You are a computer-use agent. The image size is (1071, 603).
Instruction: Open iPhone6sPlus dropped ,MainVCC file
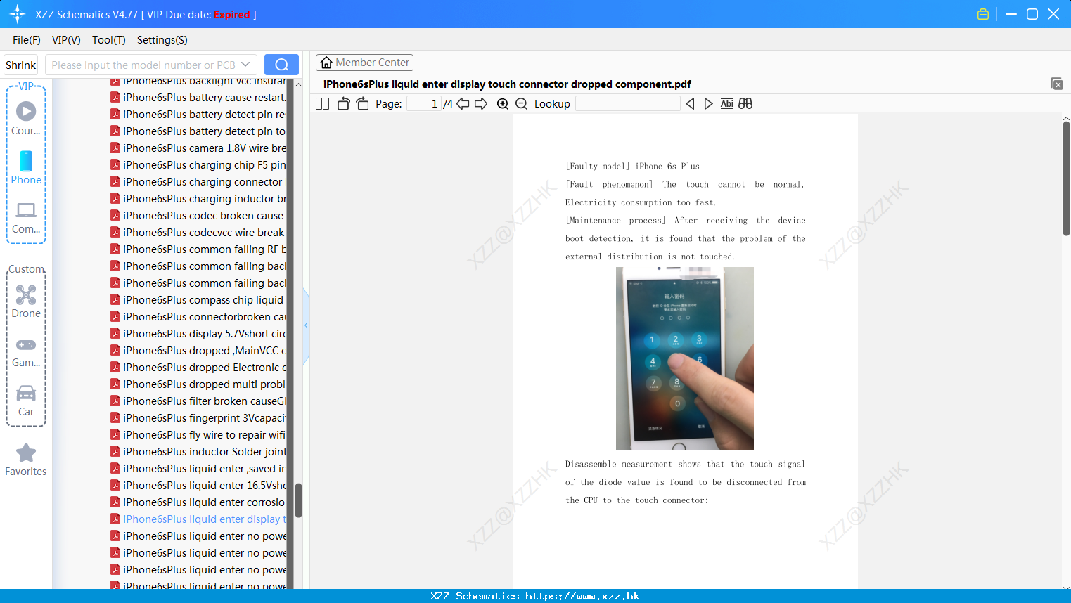point(198,351)
